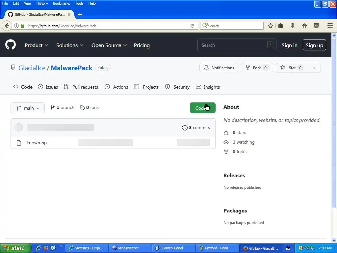Screen dimensions: 337x253
Task: Open the green Code dropdown button
Action: click(x=203, y=108)
